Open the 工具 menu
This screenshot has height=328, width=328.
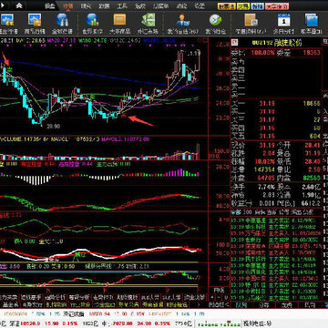pyautogui.click(x=122, y=5)
